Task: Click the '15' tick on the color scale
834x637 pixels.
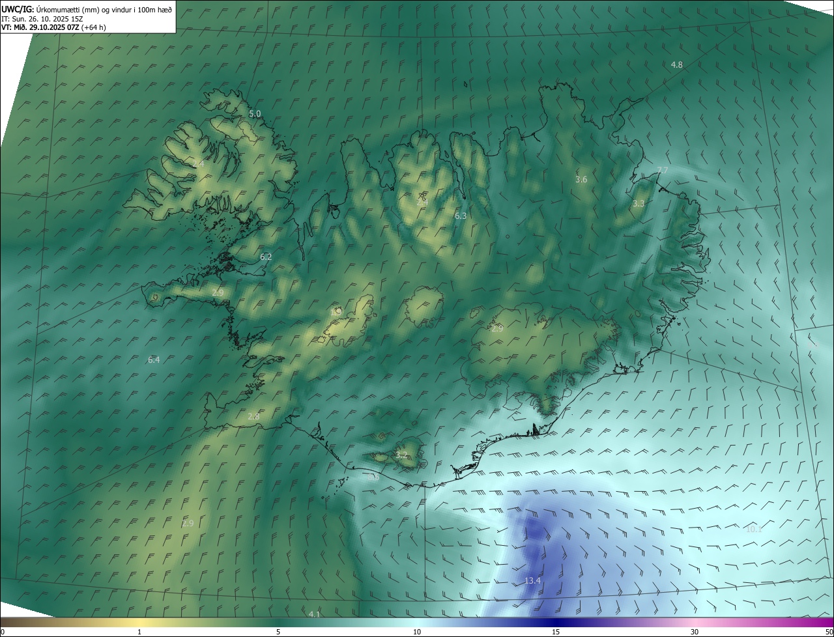Action: [x=556, y=632]
